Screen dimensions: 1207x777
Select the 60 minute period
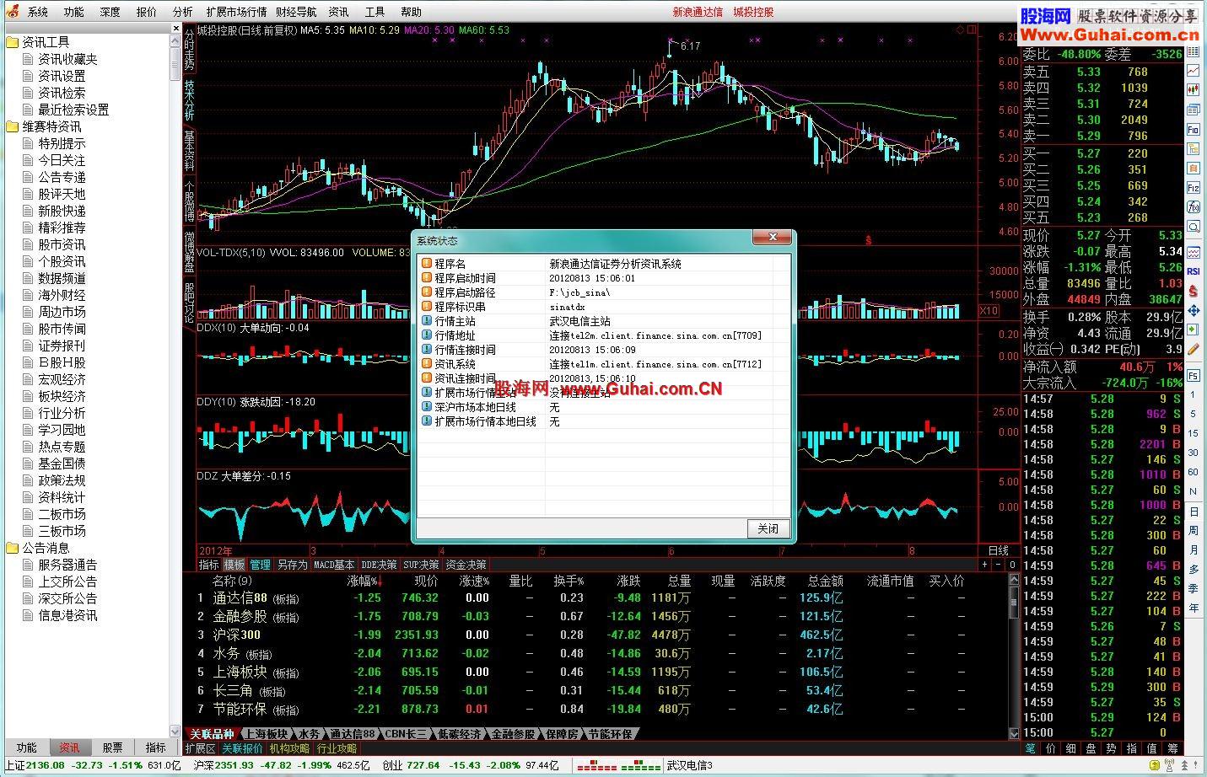coord(1194,472)
